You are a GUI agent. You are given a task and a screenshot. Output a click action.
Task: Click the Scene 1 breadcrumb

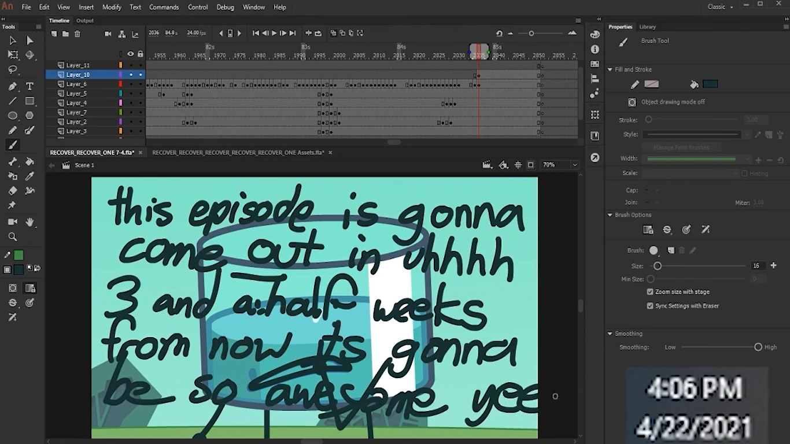pyautogui.click(x=84, y=165)
